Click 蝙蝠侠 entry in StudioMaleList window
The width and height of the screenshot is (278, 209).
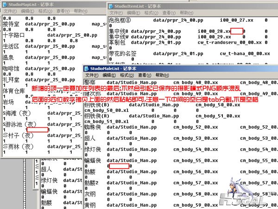pyautogui.click(x=93, y=161)
